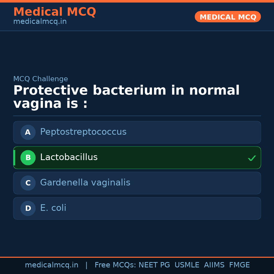This screenshot has height=274, width=274.
Task: Click AIIMS in the footer
Action: point(214,265)
